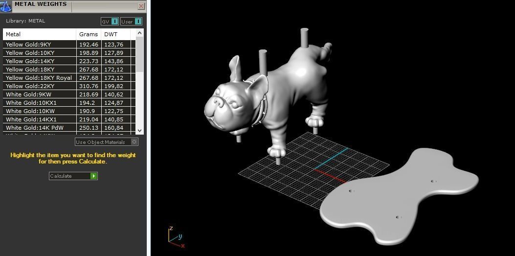Viewport: 515px width, 256px height.
Task: Click the 223.73 grams value
Action: point(89,61)
